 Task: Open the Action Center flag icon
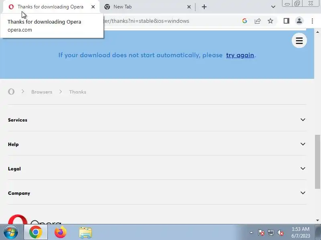(261, 232)
